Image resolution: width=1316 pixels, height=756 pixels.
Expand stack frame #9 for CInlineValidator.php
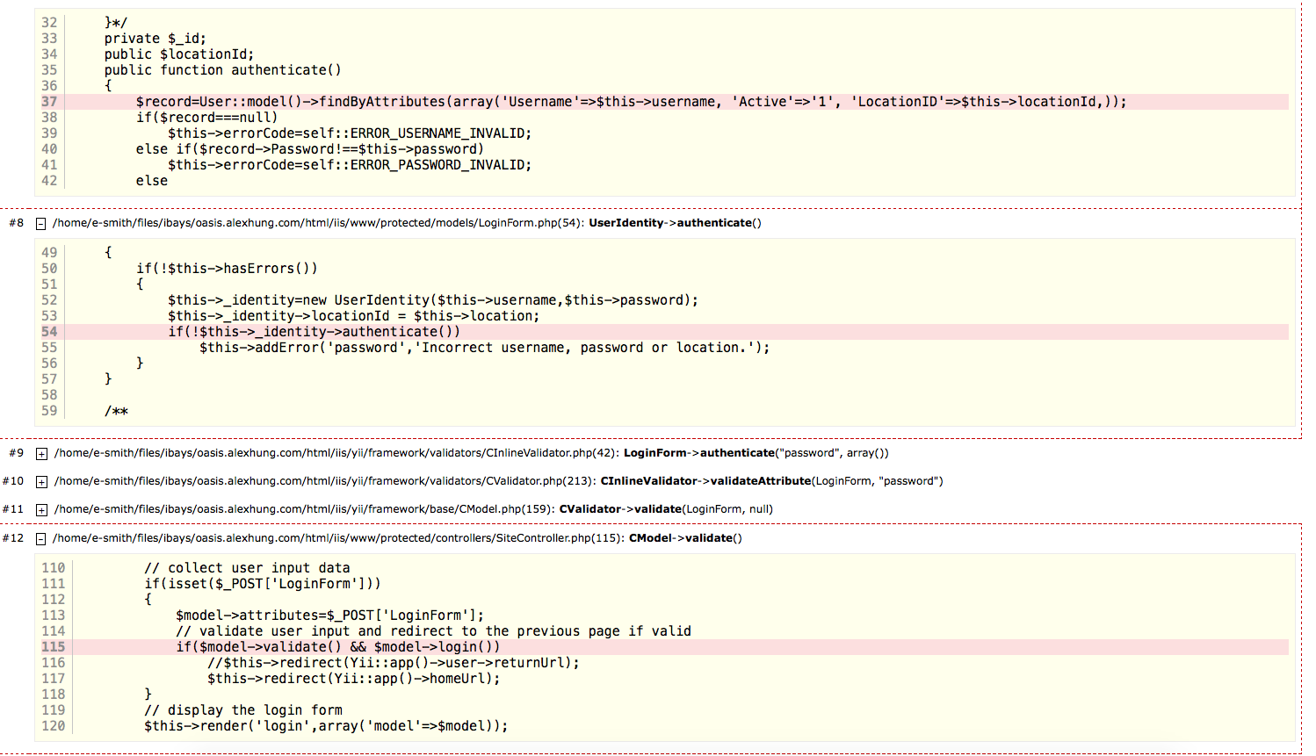click(x=40, y=453)
